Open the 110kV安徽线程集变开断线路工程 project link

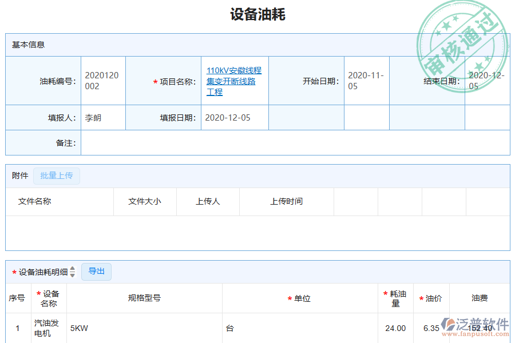[x=235, y=80]
